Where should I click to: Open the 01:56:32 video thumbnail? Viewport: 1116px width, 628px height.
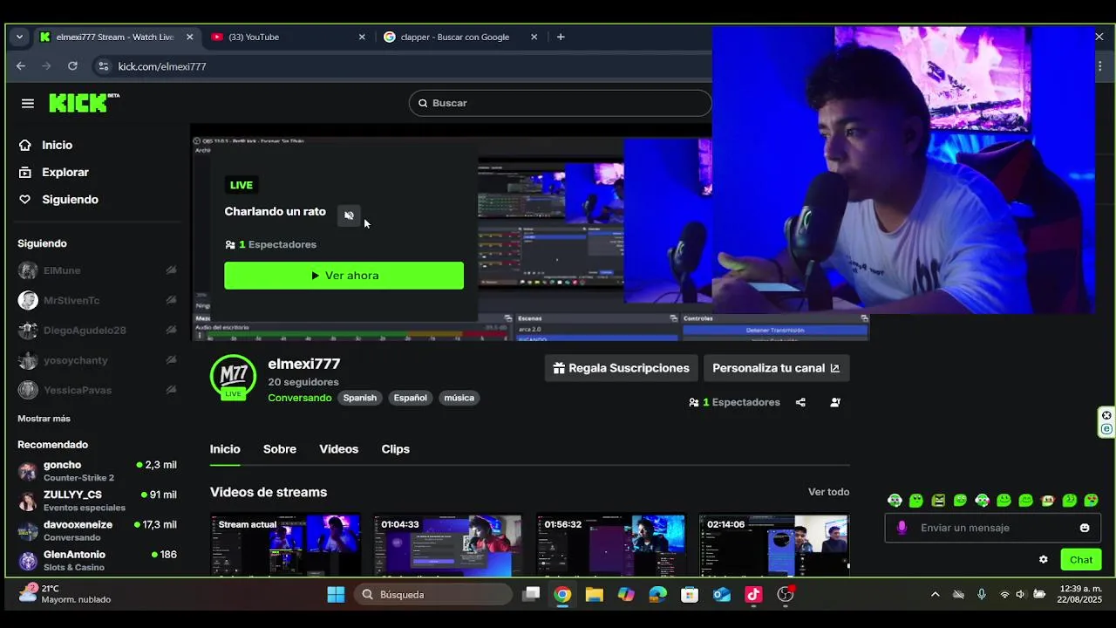(611, 544)
